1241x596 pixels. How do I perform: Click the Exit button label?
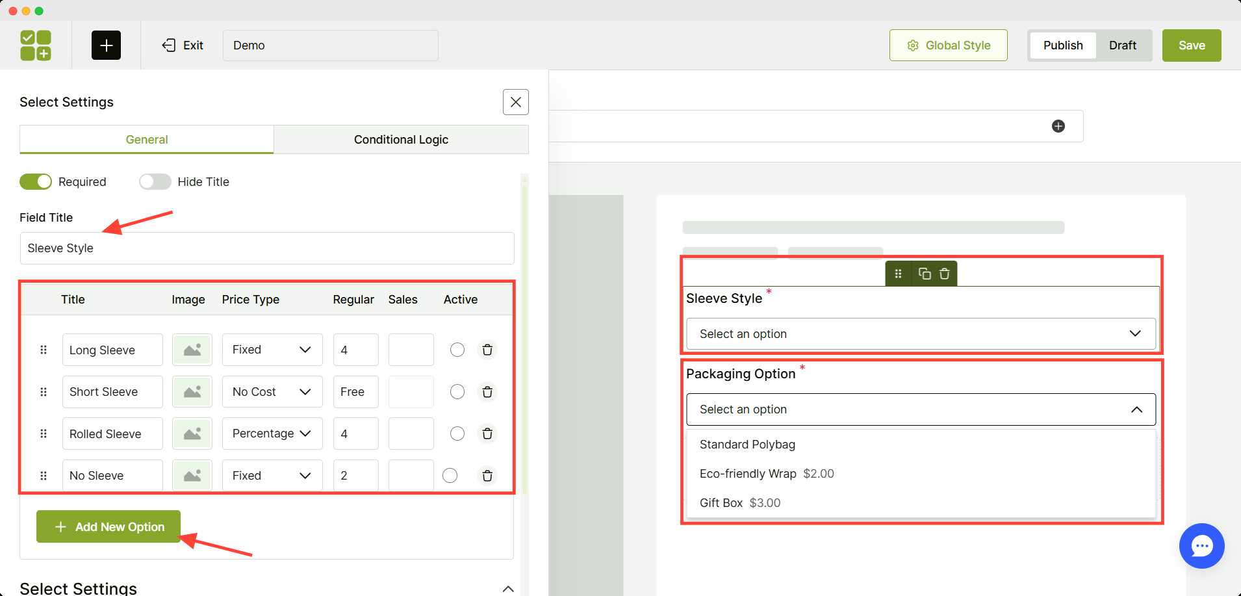point(193,45)
